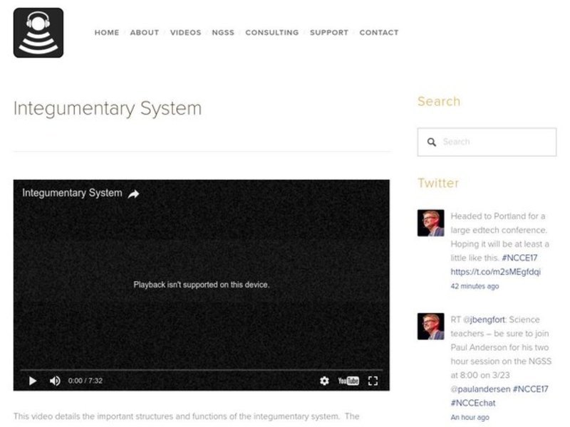This screenshot has height=427, width=570.
Task: Open the VIDEOS menu item
Action: 185,32
